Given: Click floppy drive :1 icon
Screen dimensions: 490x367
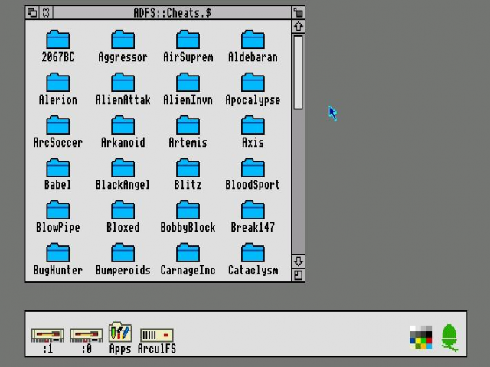Looking at the screenshot, I should [x=47, y=335].
